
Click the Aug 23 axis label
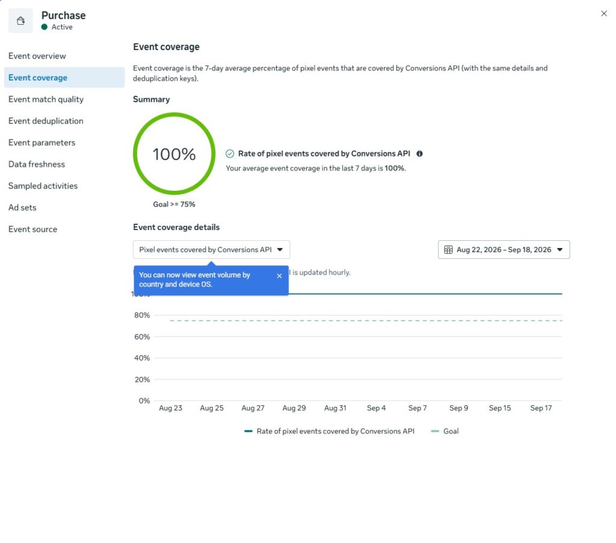click(x=170, y=408)
